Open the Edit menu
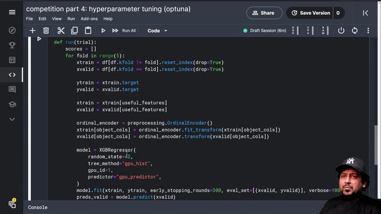The width and height of the screenshot is (381, 214). 42,18
